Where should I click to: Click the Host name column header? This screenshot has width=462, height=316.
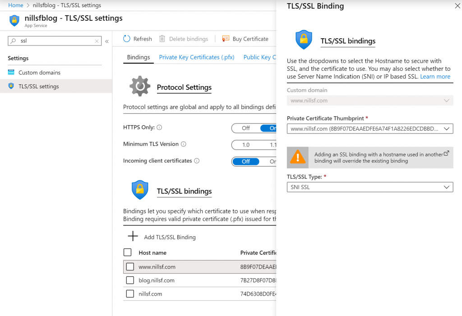pos(152,253)
